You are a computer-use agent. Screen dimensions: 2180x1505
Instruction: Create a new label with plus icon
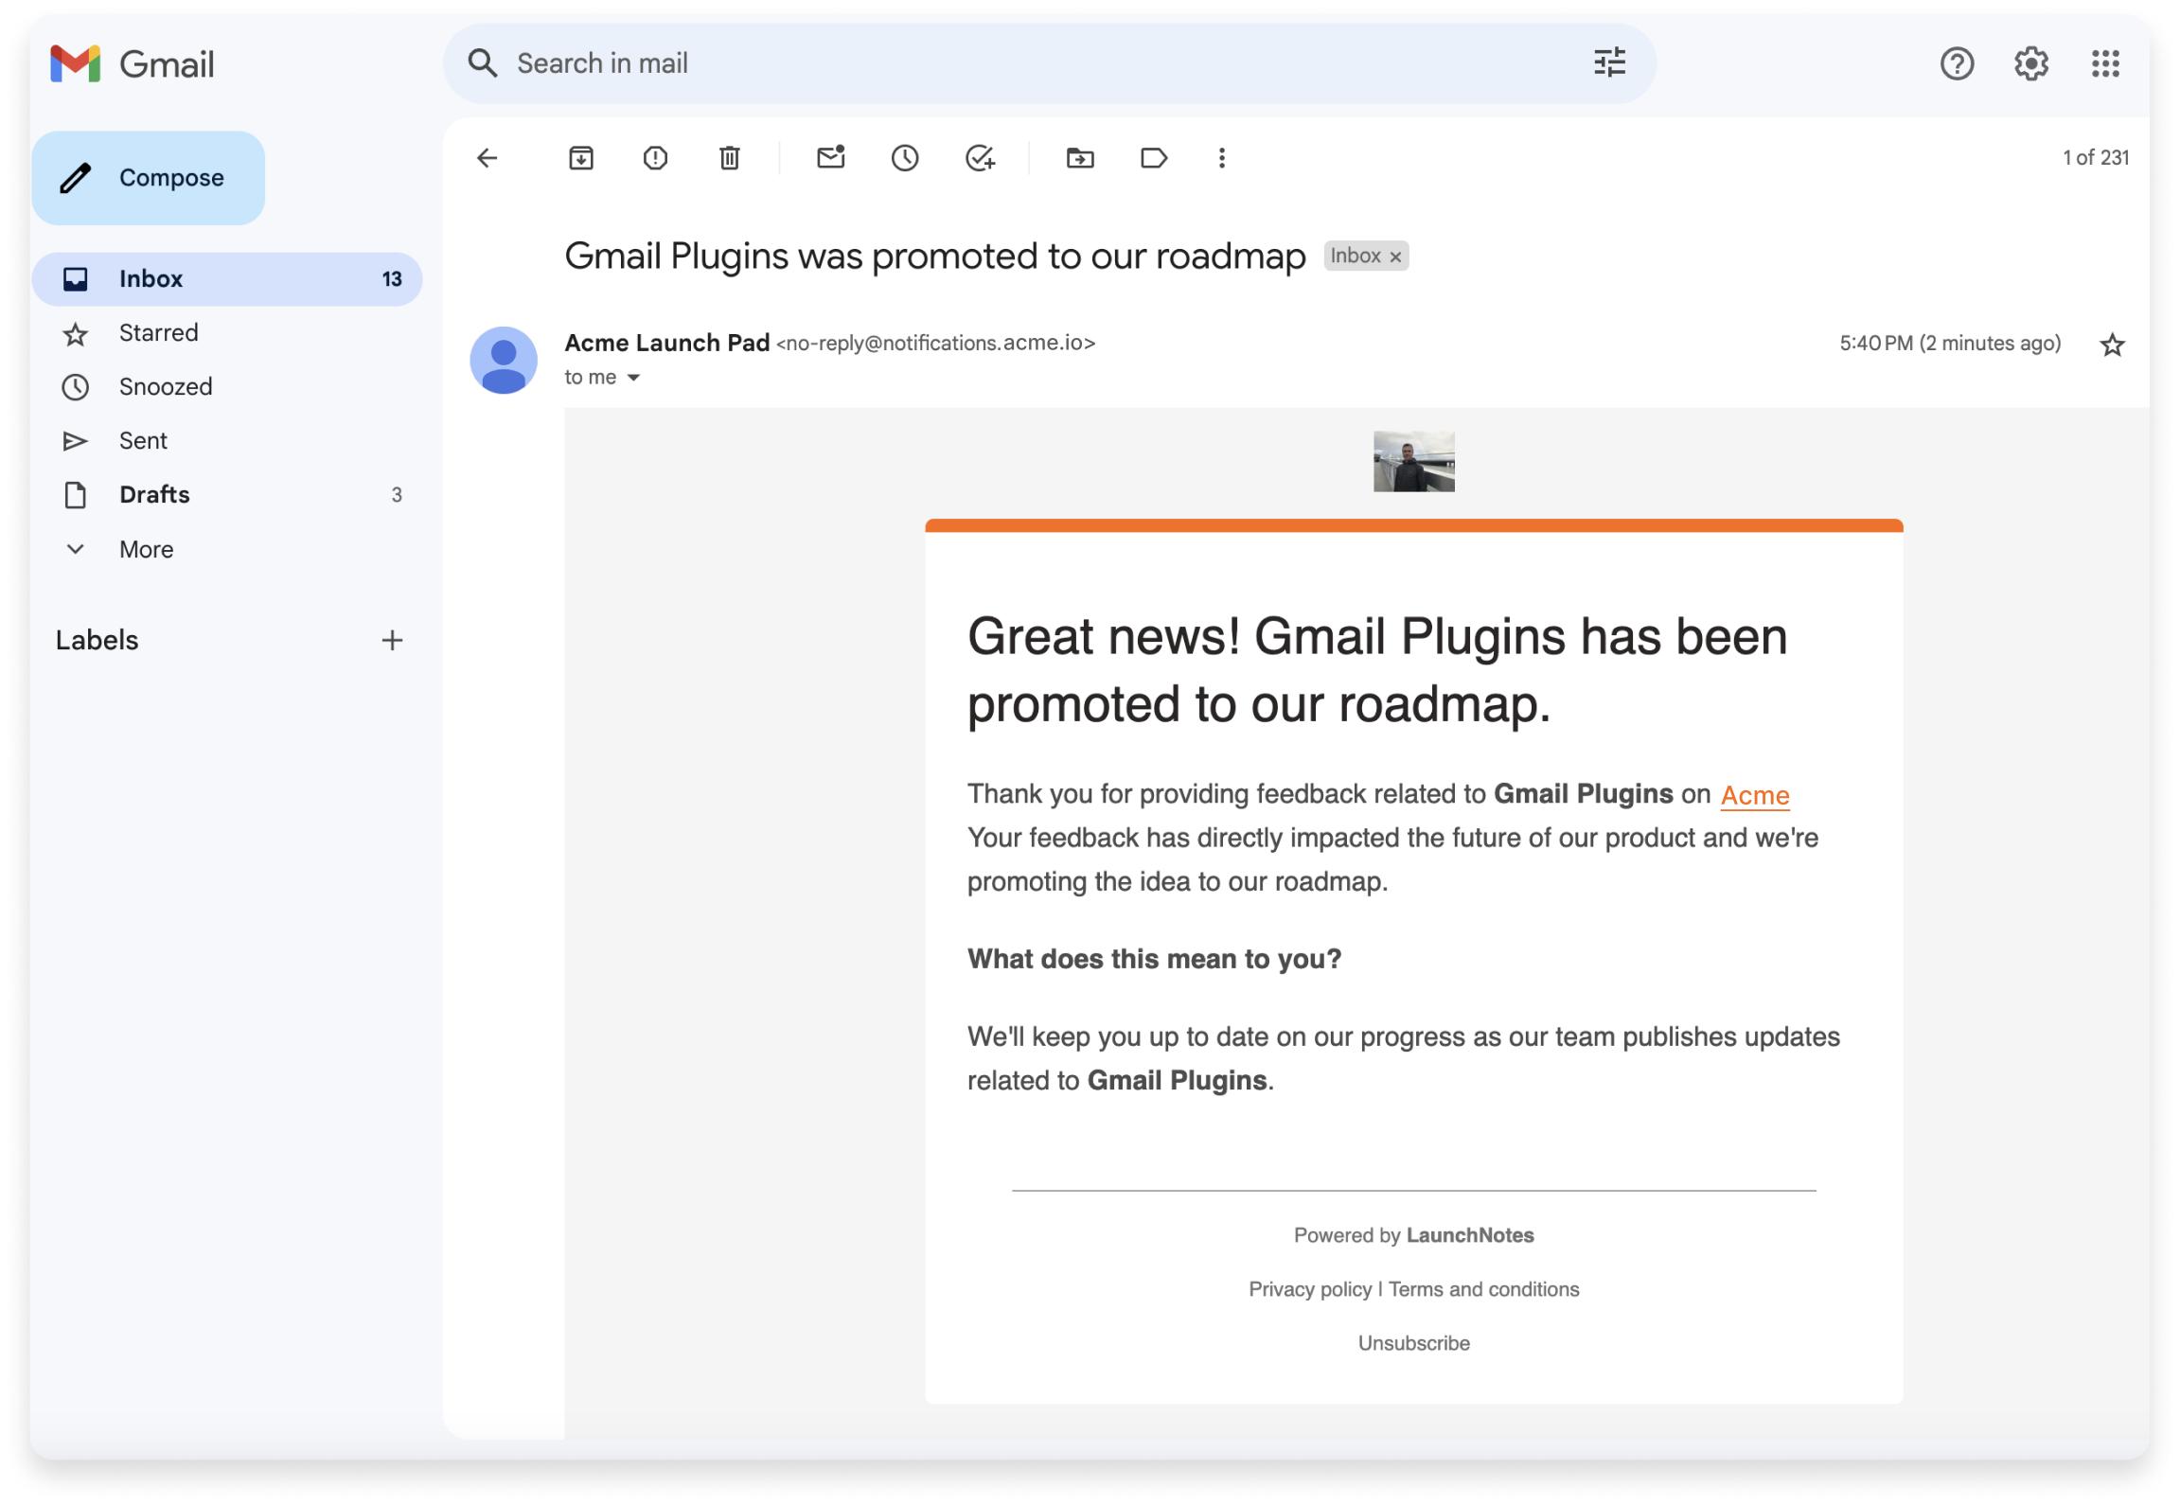[392, 641]
